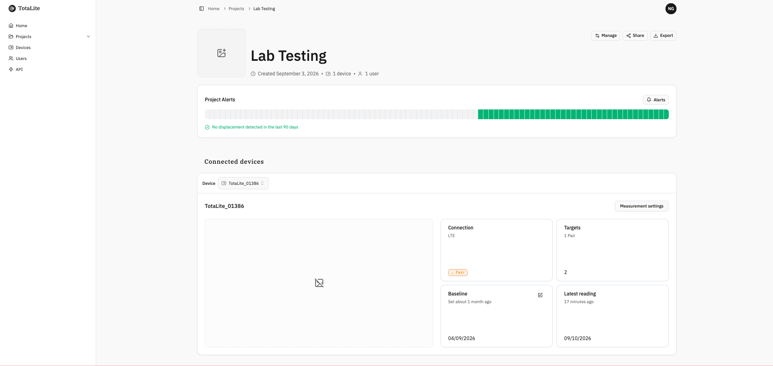Open the TotaLite_01386 device dropdown

point(243,183)
